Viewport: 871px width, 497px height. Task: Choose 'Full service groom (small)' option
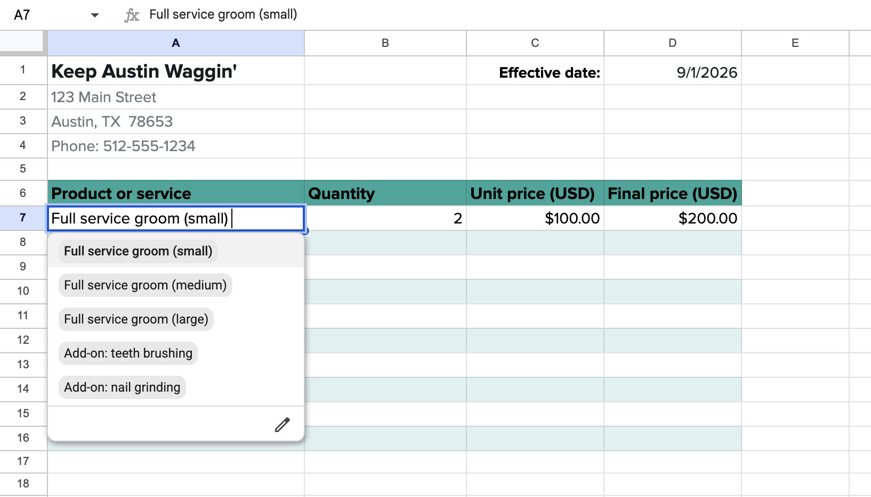[138, 251]
